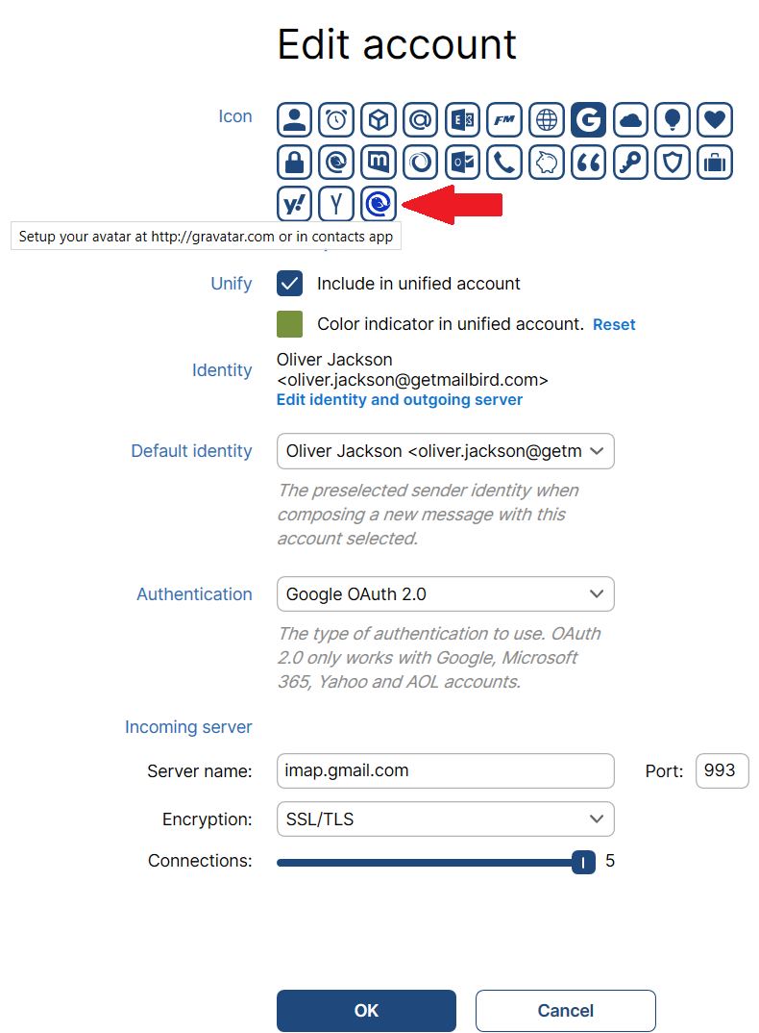
Task: Choose the Yahoo account icon
Action: click(294, 204)
